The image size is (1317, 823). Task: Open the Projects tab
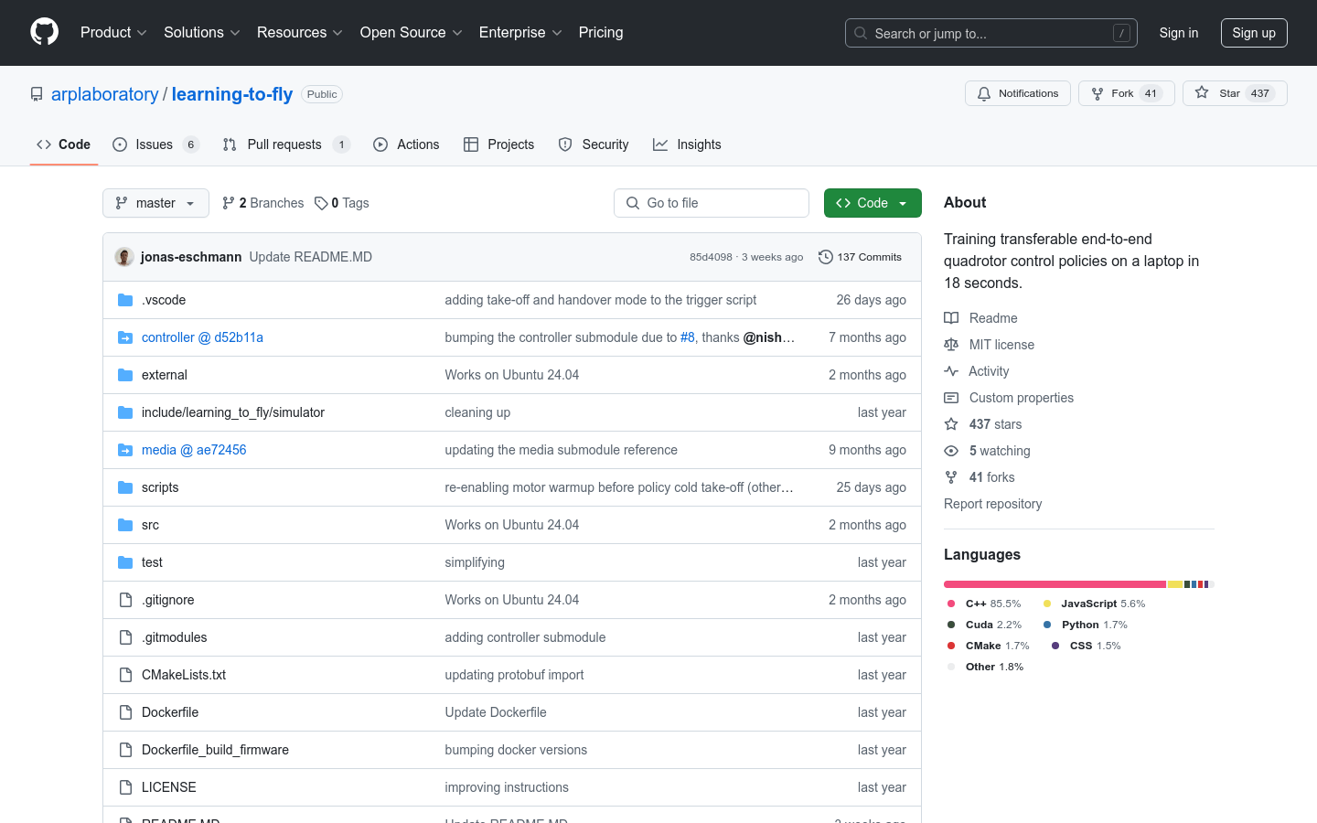[498, 144]
